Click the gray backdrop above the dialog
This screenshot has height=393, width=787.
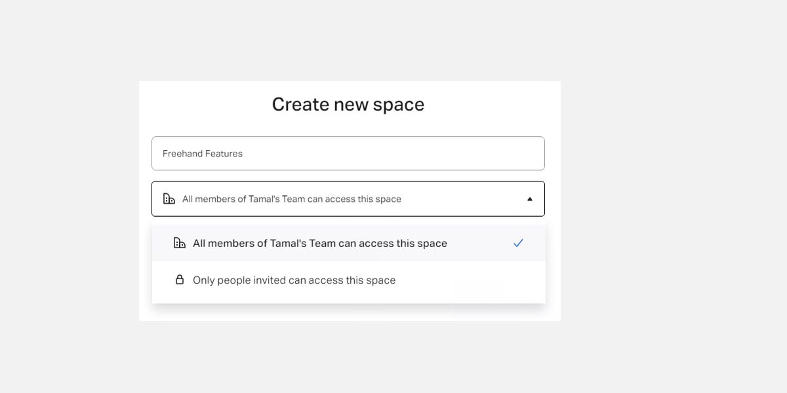(x=348, y=39)
